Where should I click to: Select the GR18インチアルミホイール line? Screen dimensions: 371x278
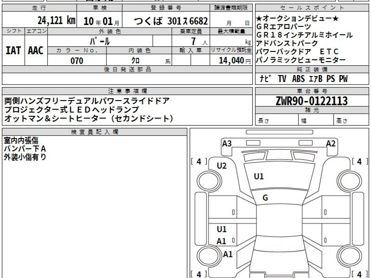pyautogui.click(x=304, y=35)
